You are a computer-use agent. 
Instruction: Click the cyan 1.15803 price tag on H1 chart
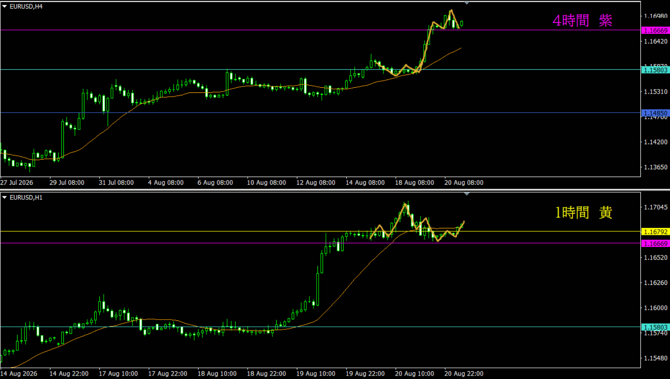pyautogui.click(x=655, y=327)
